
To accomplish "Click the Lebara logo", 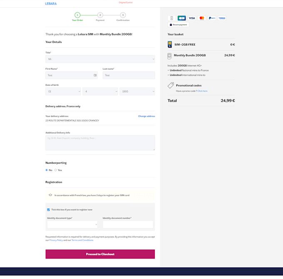I will coord(51,4).
